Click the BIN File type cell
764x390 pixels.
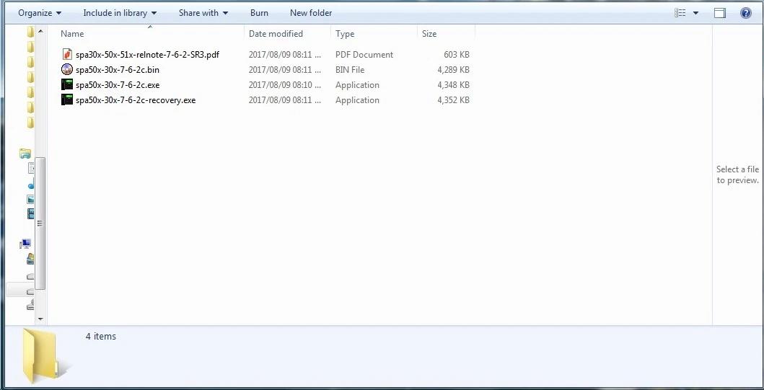tap(350, 70)
